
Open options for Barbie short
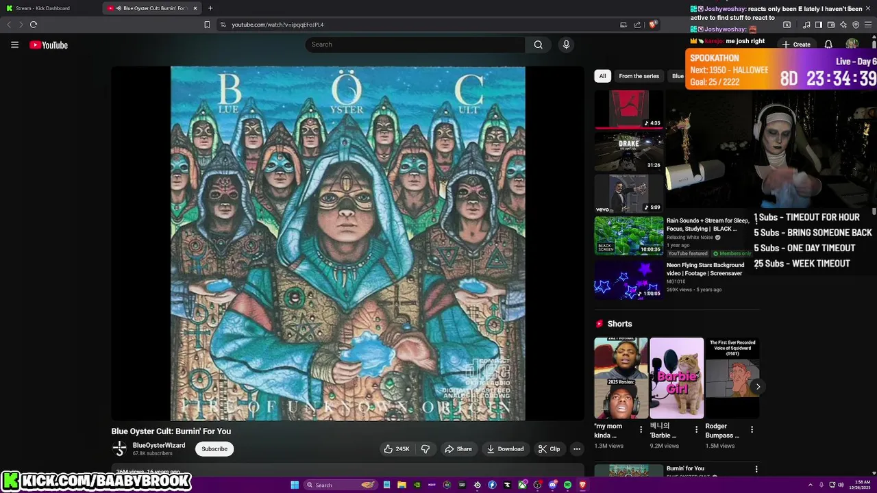pos(697,429)
